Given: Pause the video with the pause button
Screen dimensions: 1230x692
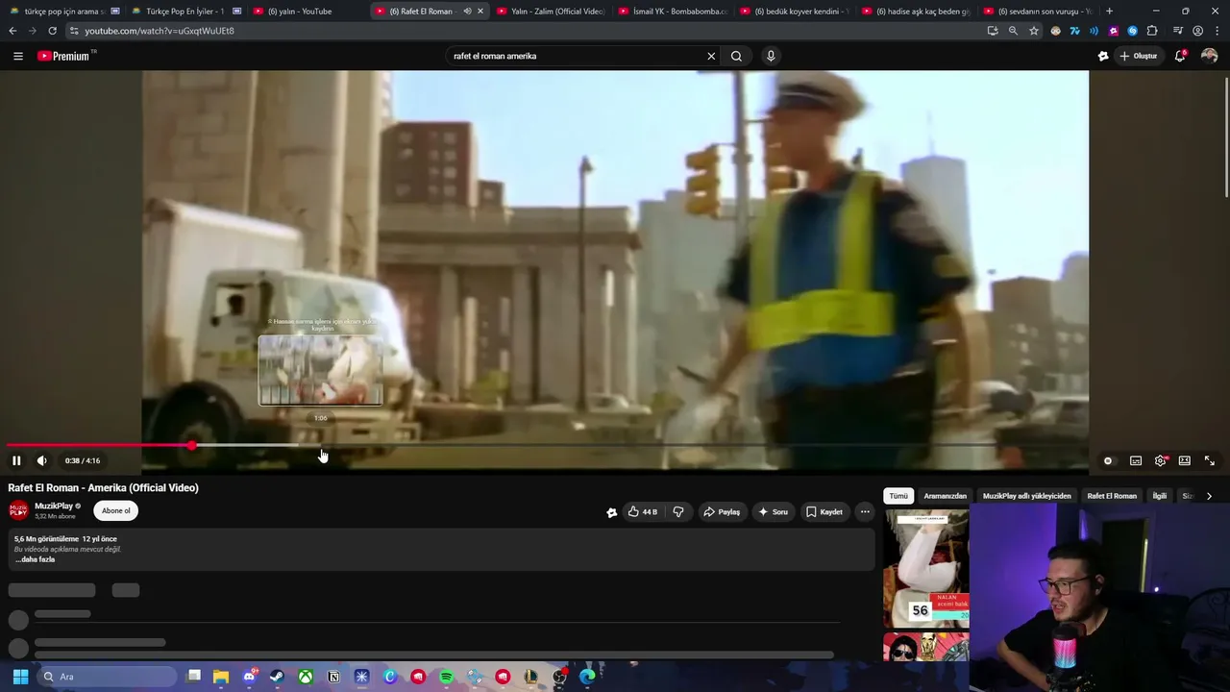Looking at the screenshot, I should point(16,460).
